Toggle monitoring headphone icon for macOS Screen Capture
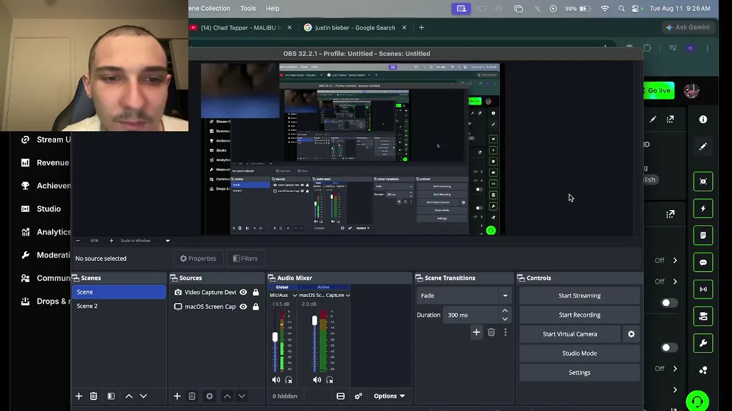The height and width of the screenshot is (411, 732). [x=329, y=380]
